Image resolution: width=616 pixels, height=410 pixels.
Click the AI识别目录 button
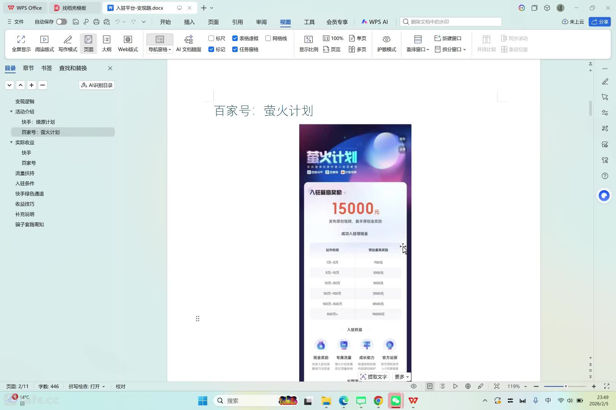97,85
